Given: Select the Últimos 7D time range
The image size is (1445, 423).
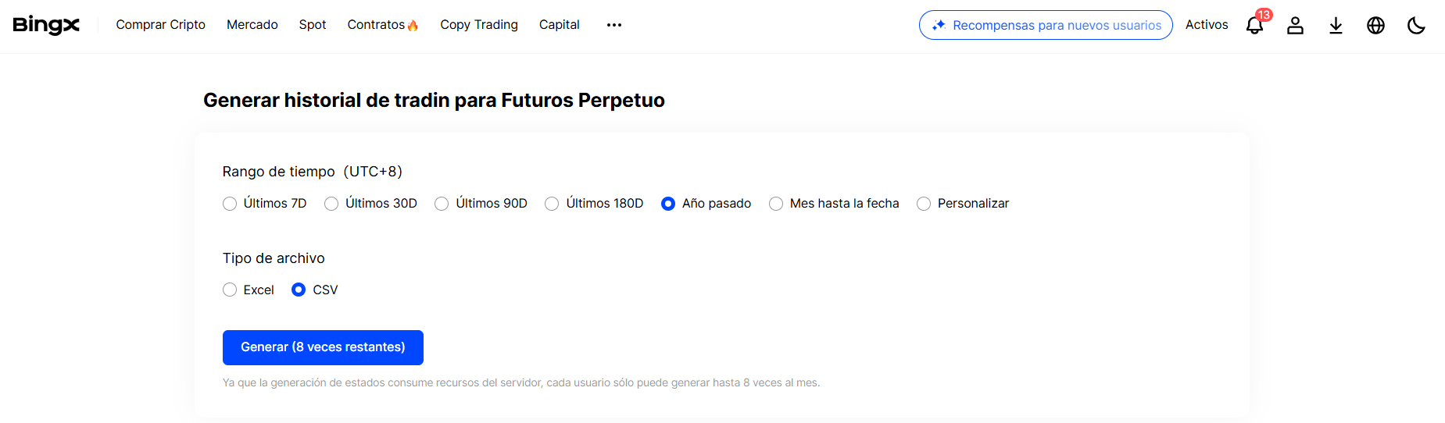Looking at the screenshot, I should [x=230, y=204].
